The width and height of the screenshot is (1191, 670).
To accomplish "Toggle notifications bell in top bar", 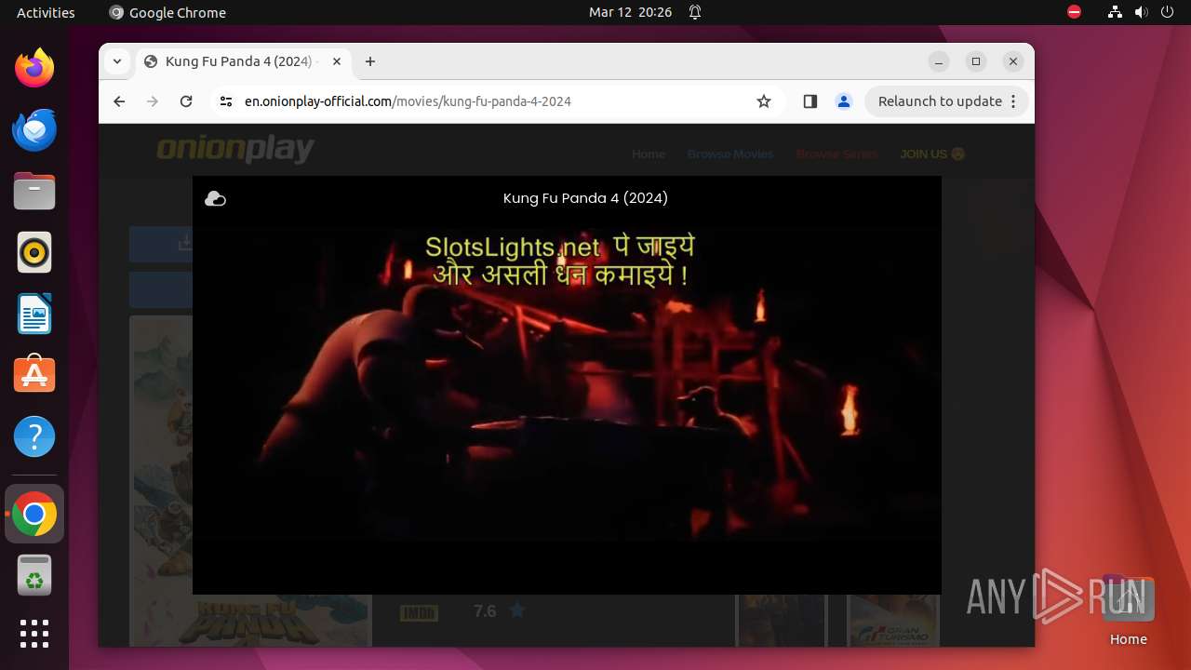I will [x=694, y=12].
